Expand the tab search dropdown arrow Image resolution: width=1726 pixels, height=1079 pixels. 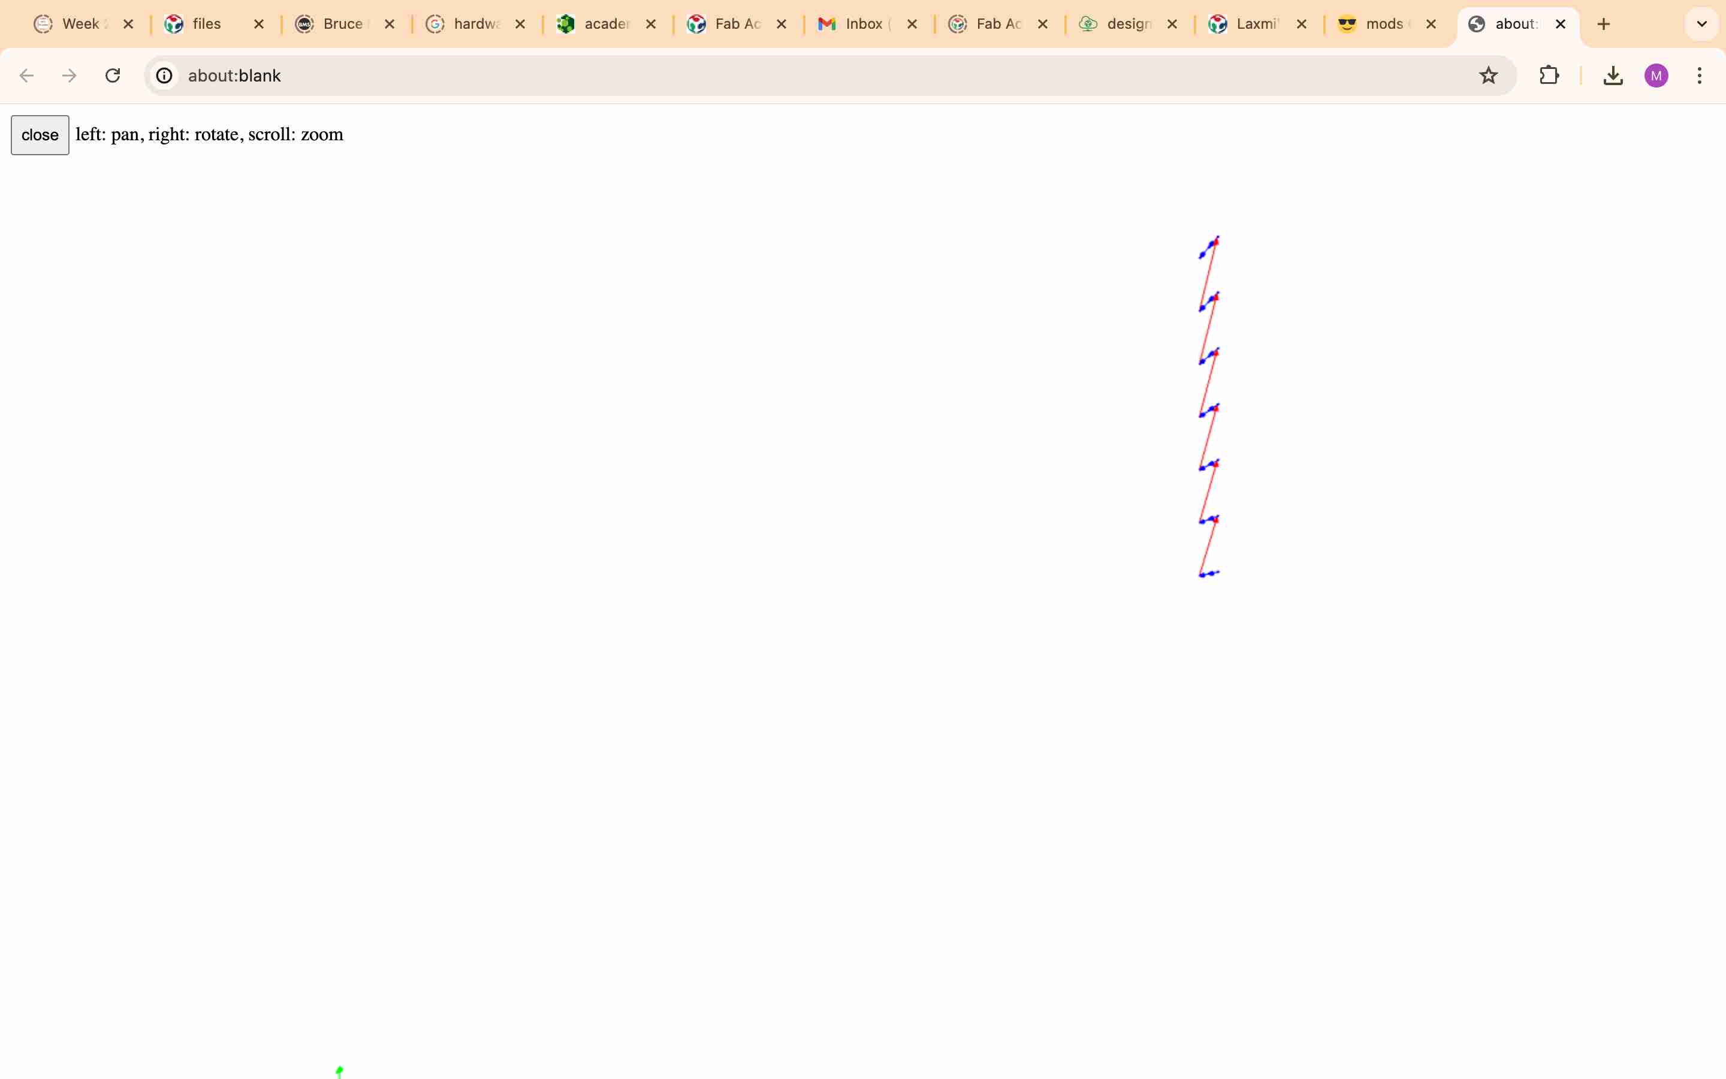point(1702,24)
